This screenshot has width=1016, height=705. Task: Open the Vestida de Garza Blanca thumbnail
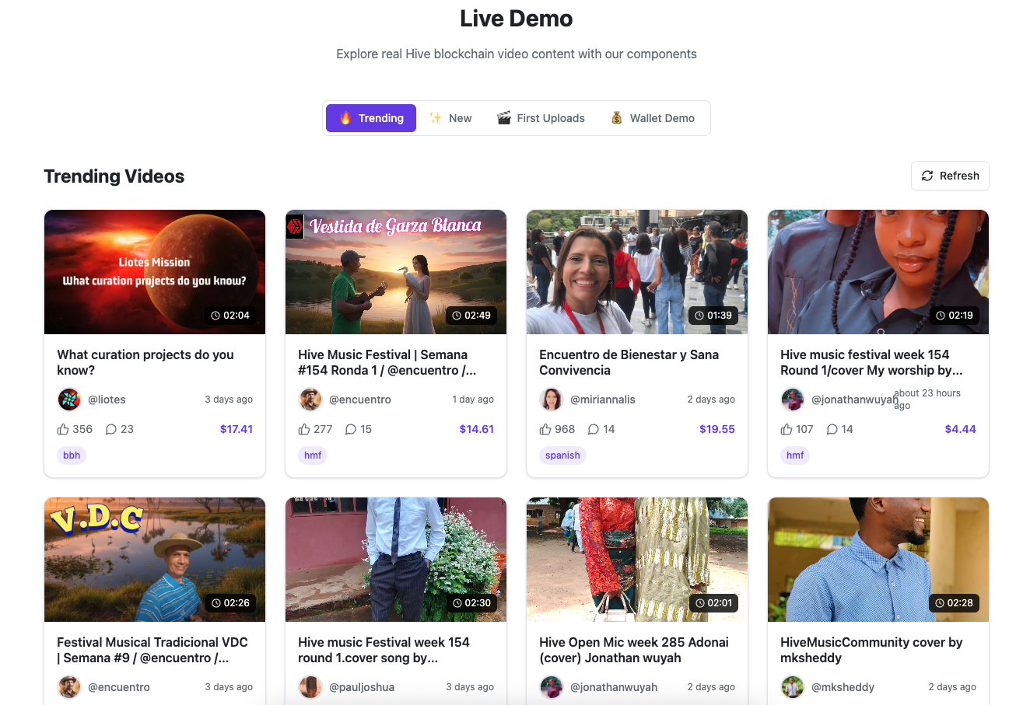396,272
